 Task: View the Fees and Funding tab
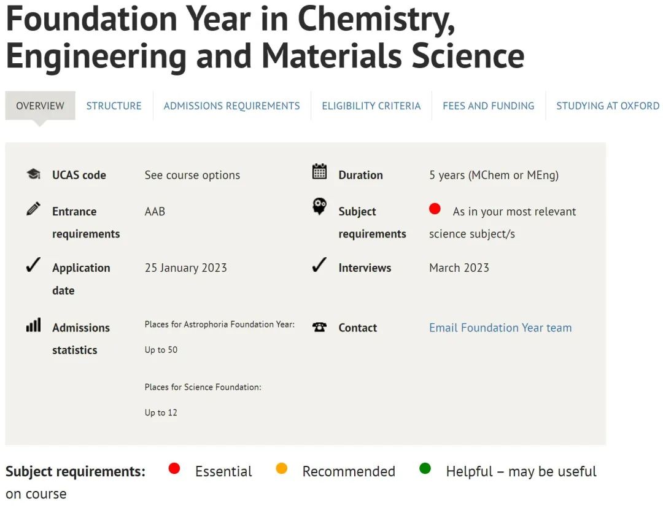click(x=489, y=106)
